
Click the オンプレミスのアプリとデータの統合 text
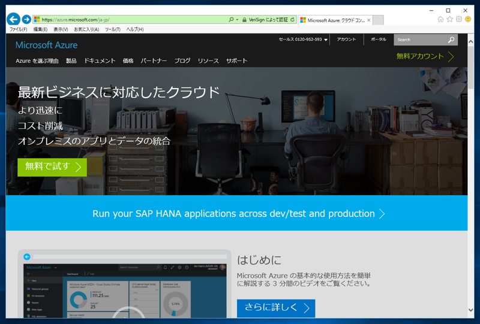[x=94, y=141]
